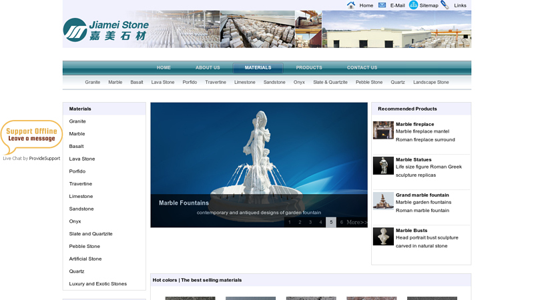
Task: Select Pebble Stone in the submenu bar
Action: [369, 82]
